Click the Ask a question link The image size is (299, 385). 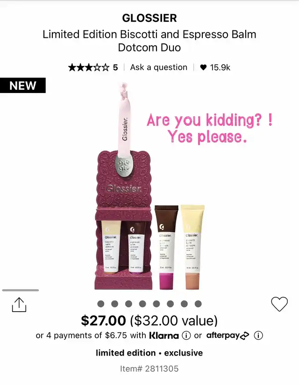pyautogui.click(x=158, y=67)
